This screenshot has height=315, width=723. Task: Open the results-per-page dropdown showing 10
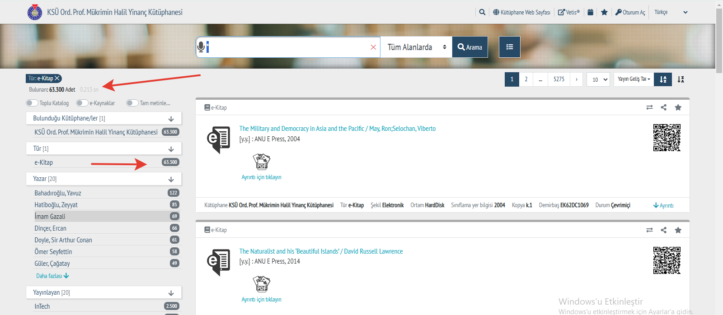click(598, 79)
